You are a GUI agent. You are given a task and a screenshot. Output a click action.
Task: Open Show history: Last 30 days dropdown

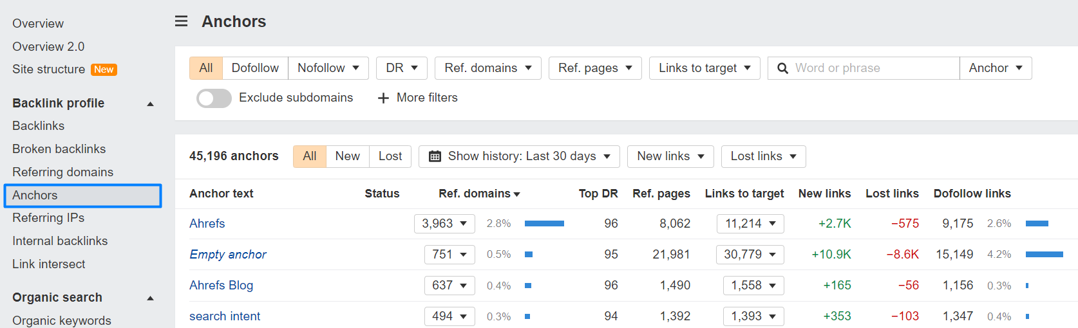coord(519,156)
